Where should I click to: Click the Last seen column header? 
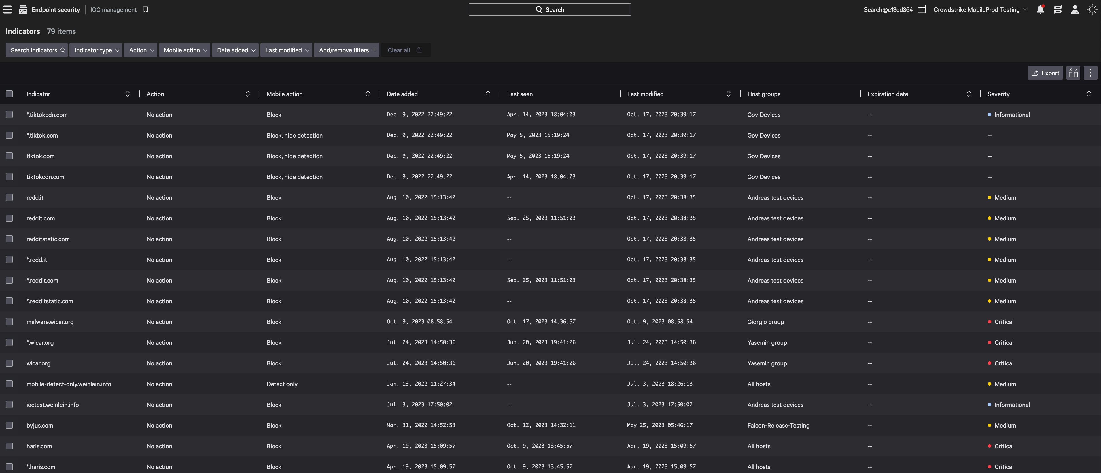(520, 94)
